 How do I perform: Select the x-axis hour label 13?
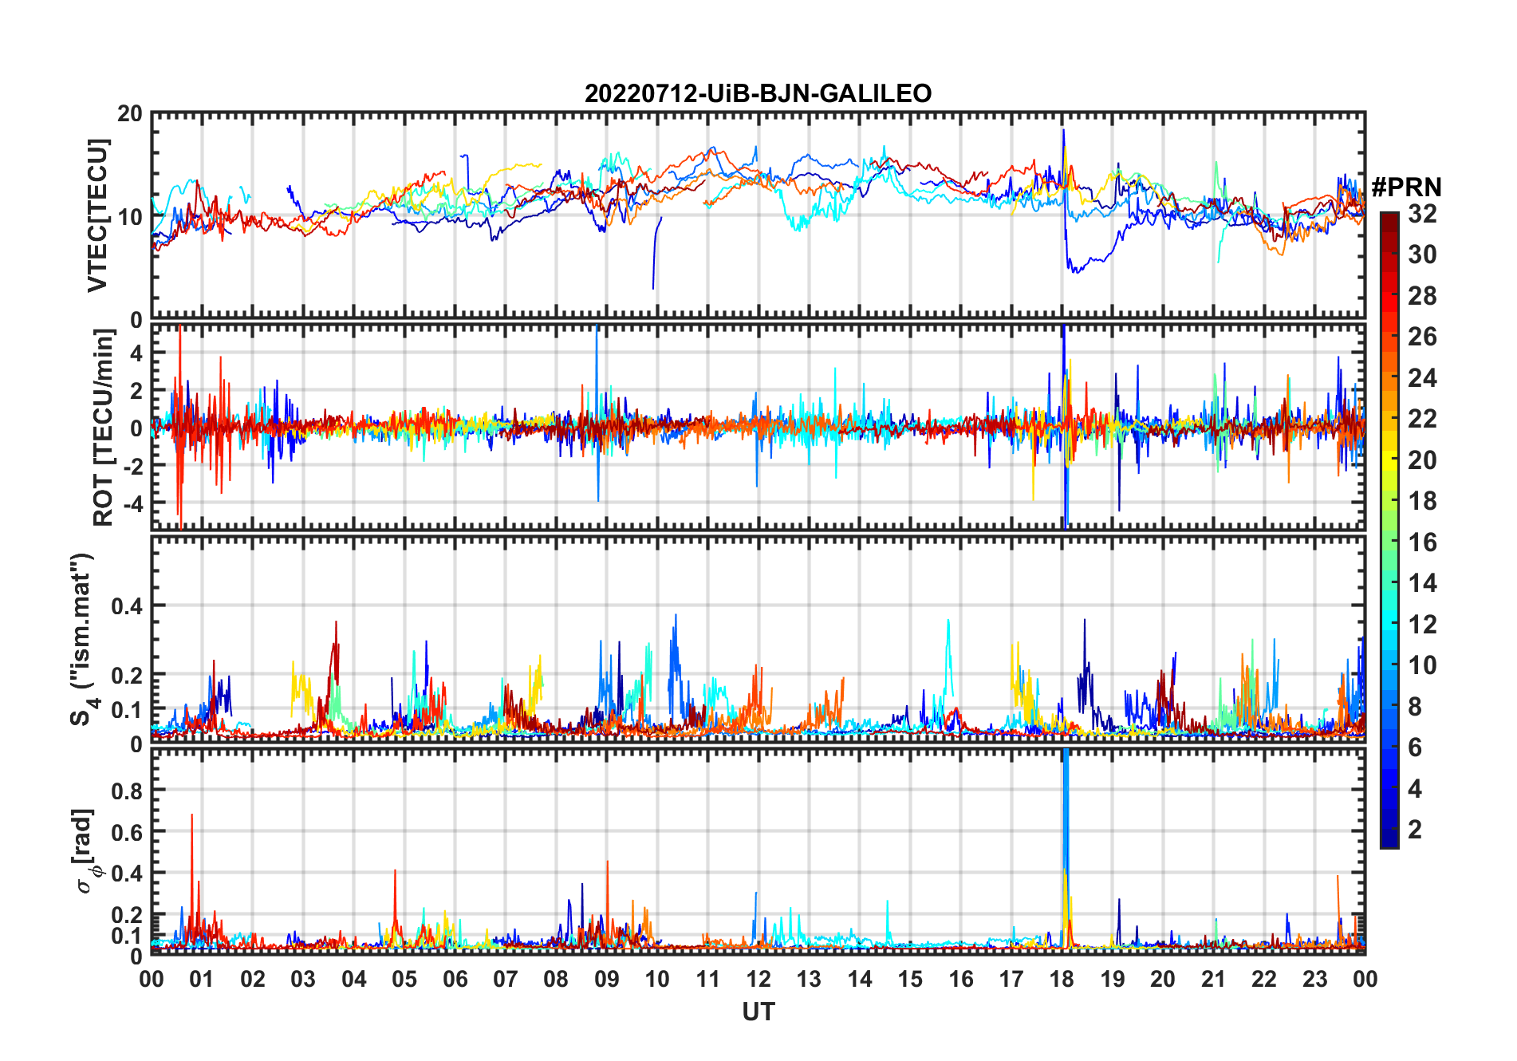pos(809,979)
